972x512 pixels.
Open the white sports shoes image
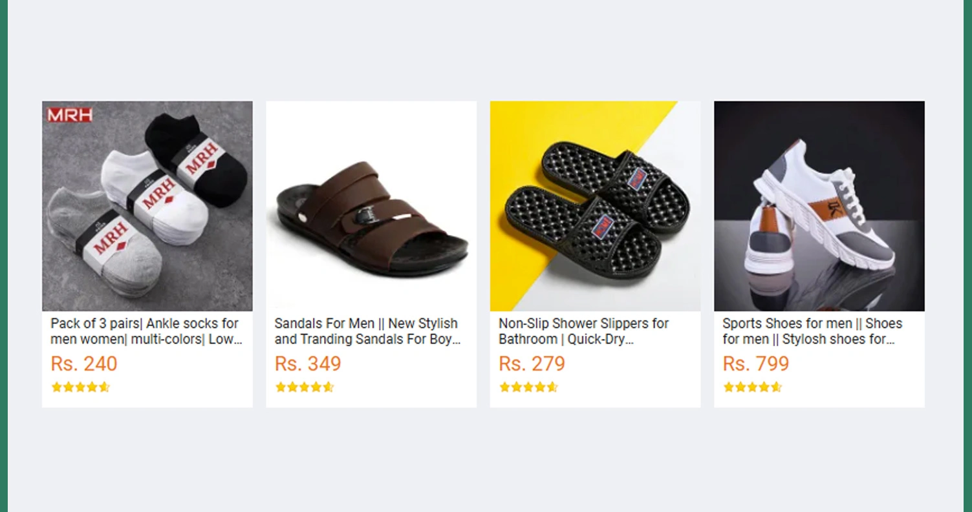click(x=819, y=206)
